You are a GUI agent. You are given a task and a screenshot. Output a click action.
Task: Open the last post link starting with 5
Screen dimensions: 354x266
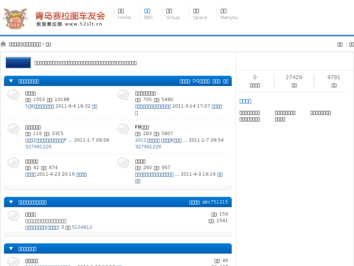(39, 106)
